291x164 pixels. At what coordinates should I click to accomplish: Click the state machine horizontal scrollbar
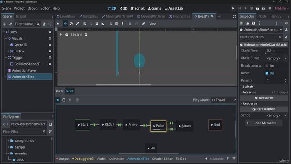pyautogui.click(x=149, y=154)
